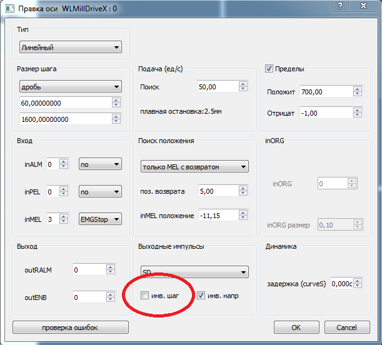382x345 pixels.
Task: Increase the 60,00000000 value with up arrow
Action: (x=116, y=100)
